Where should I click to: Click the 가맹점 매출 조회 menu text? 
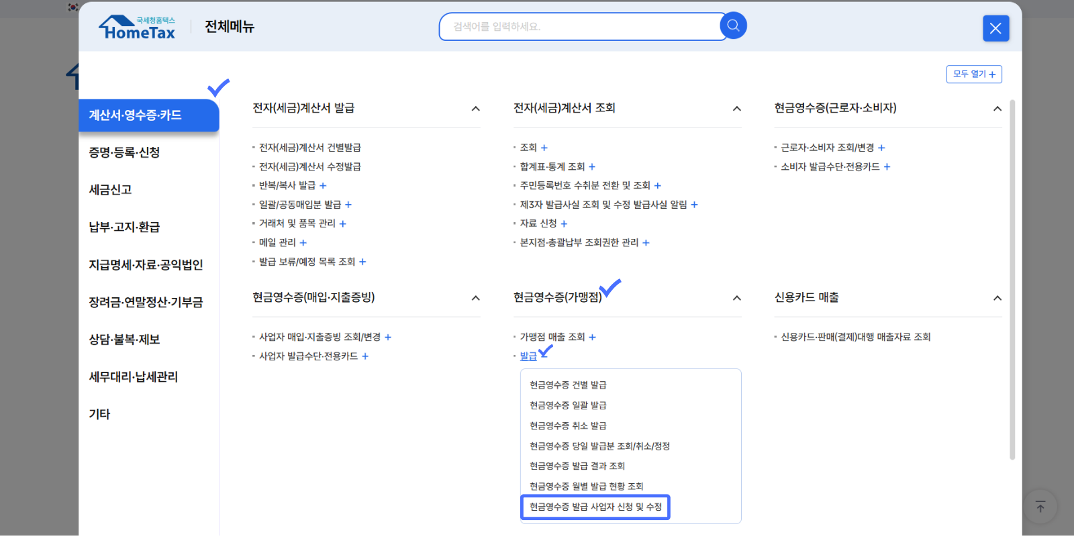[552, 337]
